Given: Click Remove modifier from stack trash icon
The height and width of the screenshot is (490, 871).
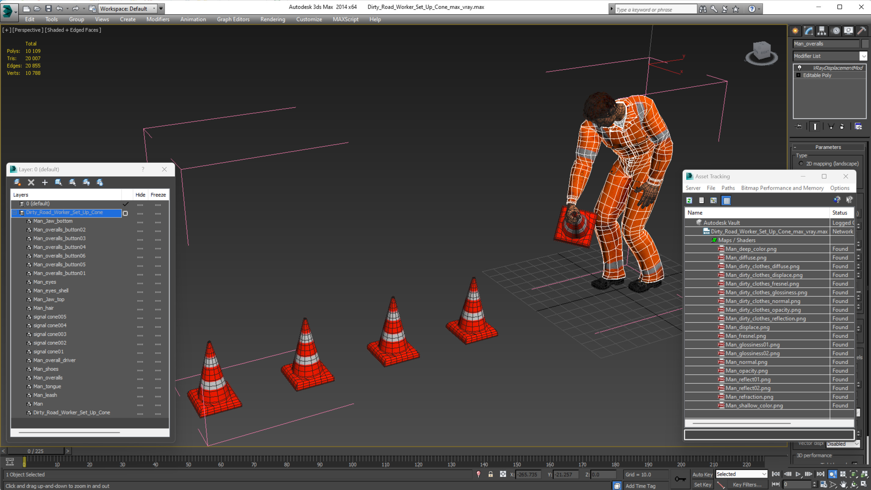Looking at the screenshot, I should pyautogui.click(x=842, y=126).
